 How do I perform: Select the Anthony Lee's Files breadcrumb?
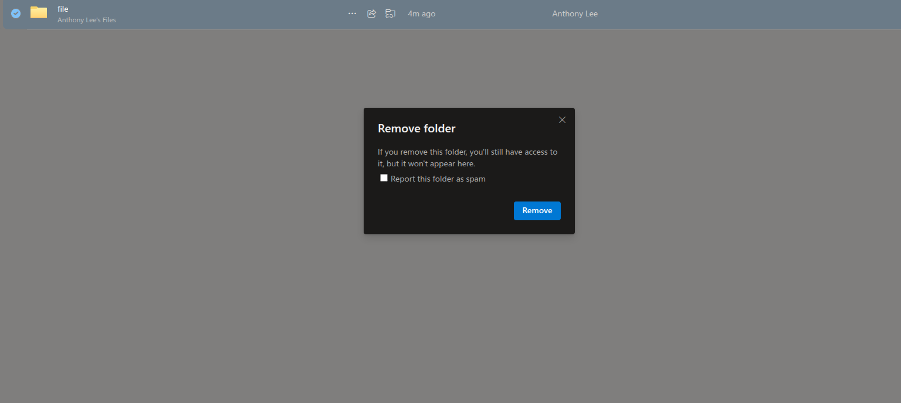(86, 19)
